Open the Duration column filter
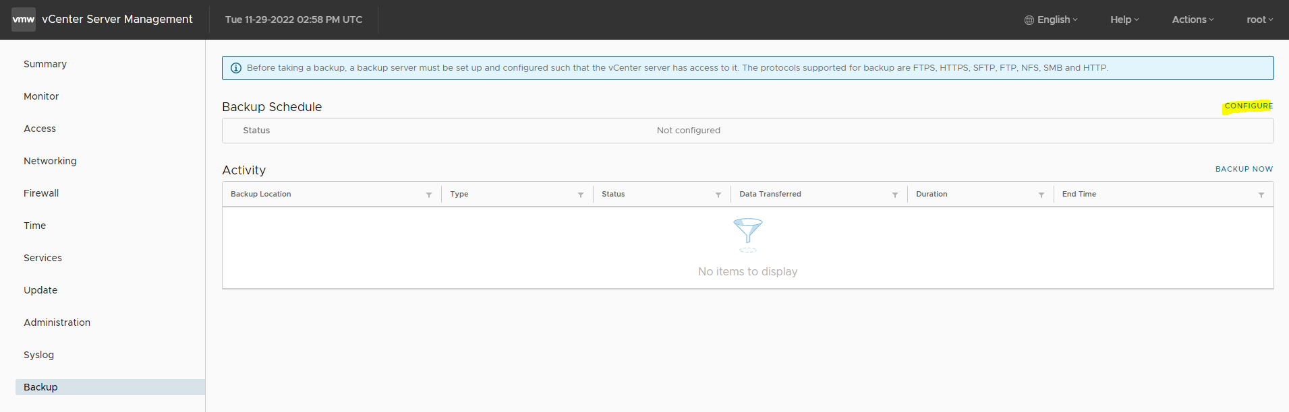Viewport: 1289px width, 412px height. [x=1041, y=195]
